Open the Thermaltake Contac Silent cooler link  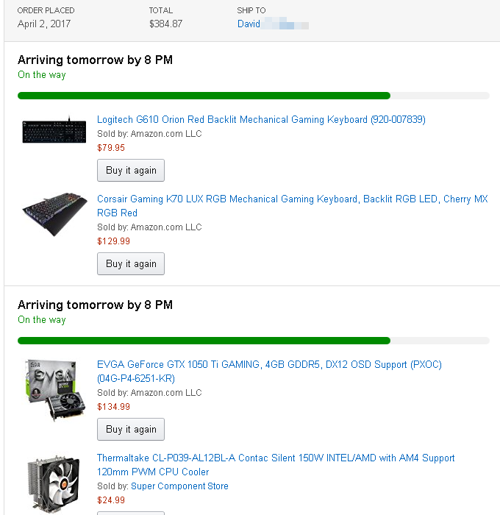276,458
